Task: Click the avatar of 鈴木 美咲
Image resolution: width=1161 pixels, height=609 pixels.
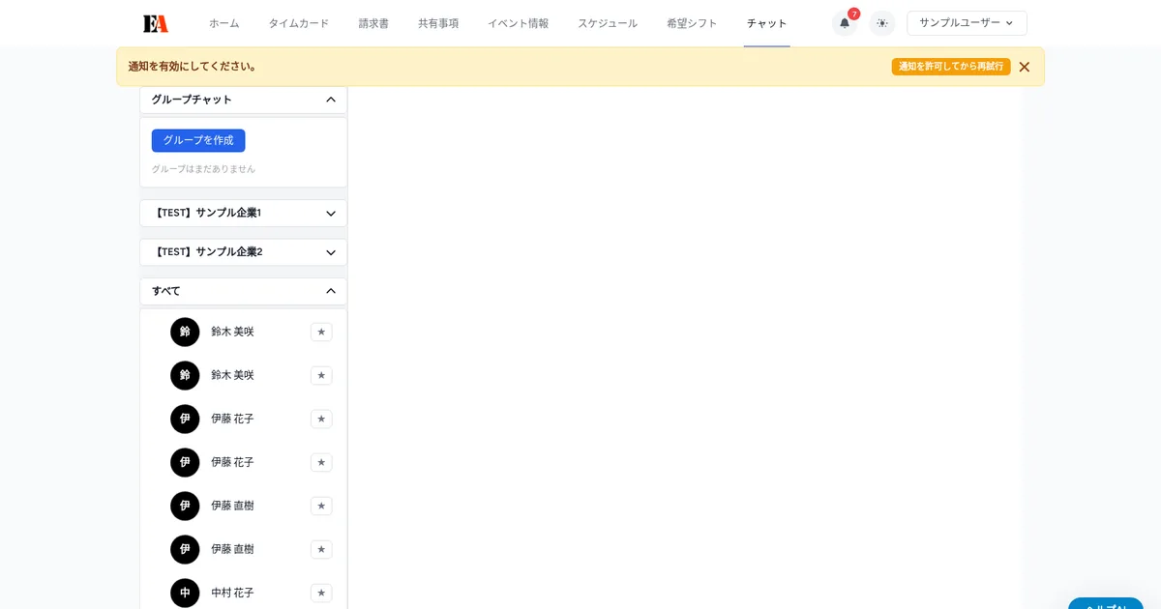Action: click(x=185, y=332)
